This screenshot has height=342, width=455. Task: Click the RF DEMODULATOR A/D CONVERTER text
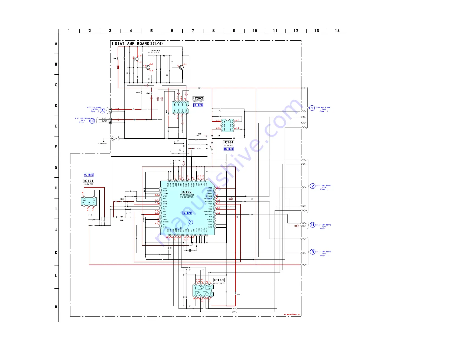click(x=187, y=196)
